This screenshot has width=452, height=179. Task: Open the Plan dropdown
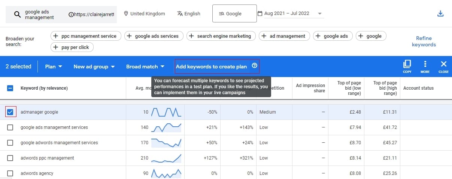[54, 67]
